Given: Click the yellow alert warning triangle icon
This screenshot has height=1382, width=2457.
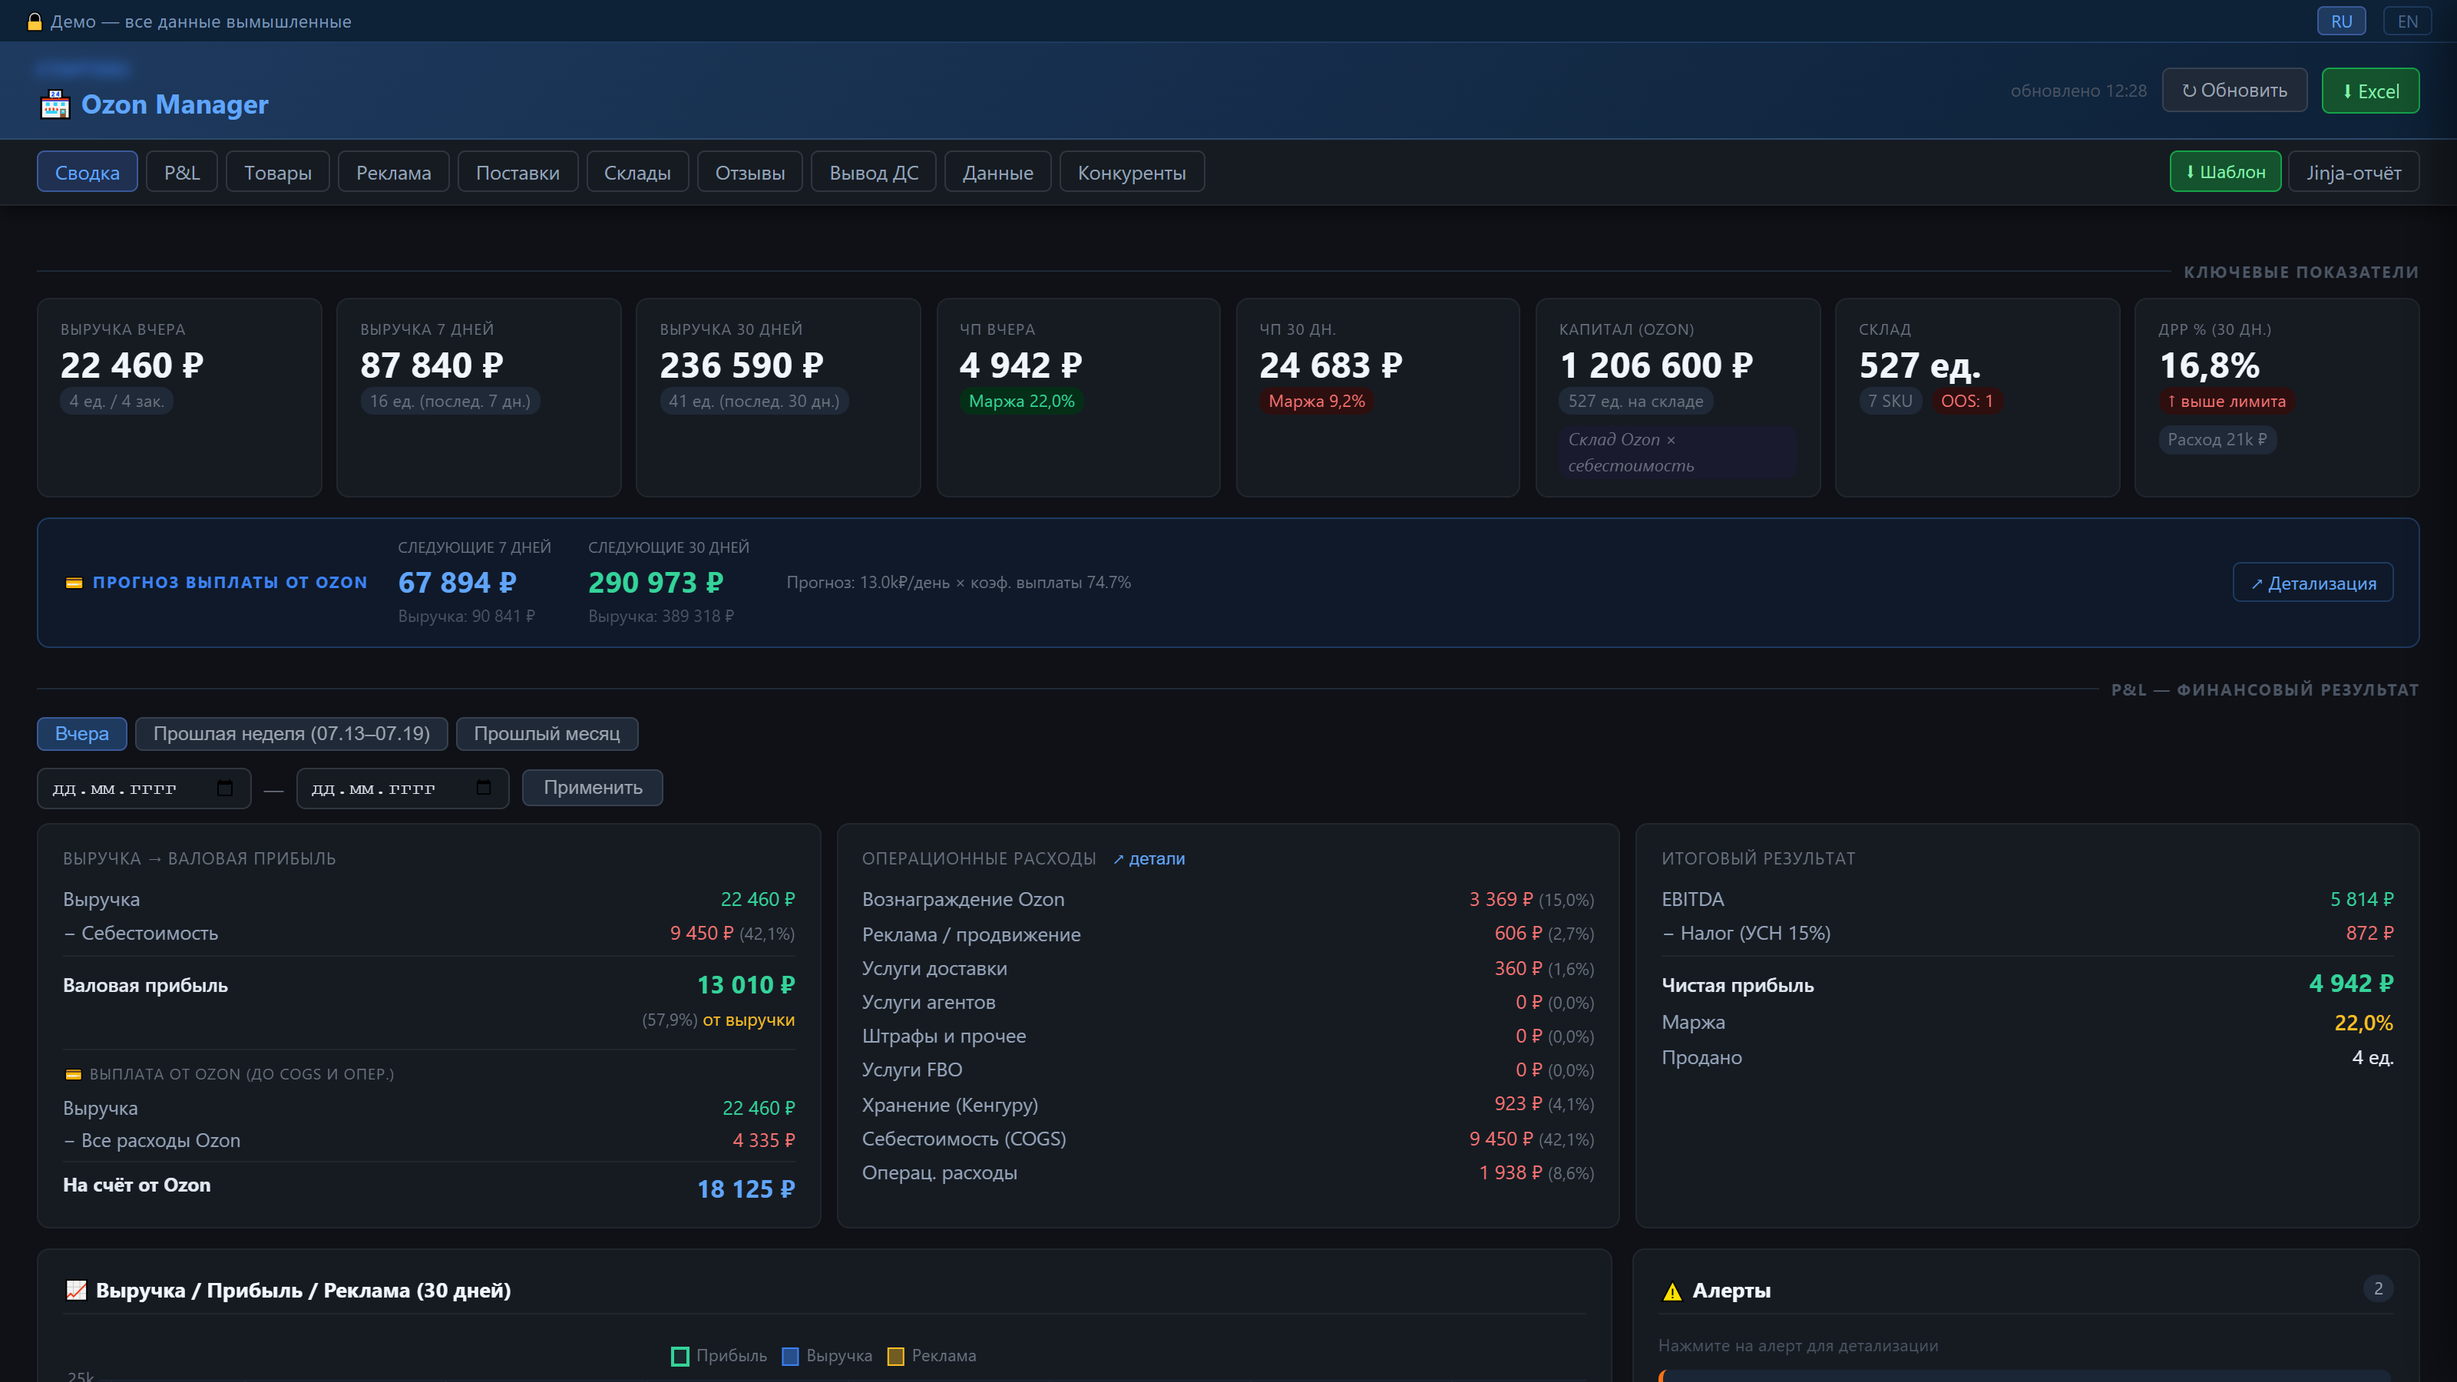Looking at the screenshot, I should click(1672, 1291).
